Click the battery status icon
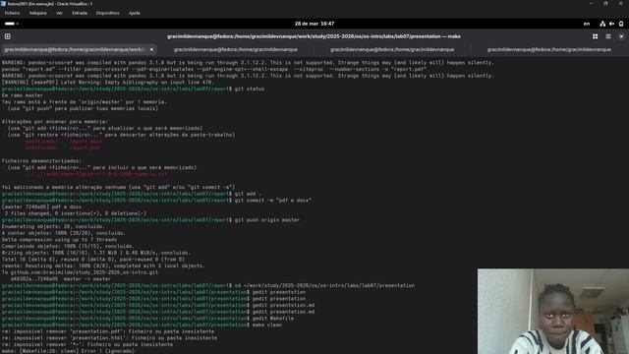 [621, 24]
